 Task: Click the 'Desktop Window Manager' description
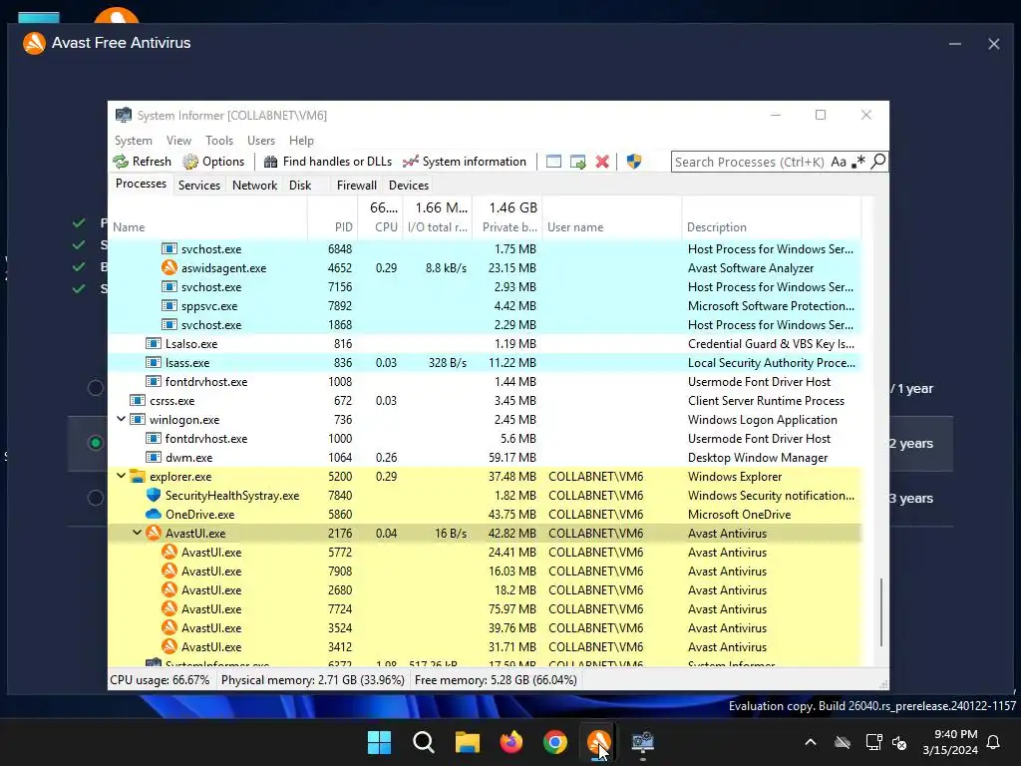(x=758, y=457)
